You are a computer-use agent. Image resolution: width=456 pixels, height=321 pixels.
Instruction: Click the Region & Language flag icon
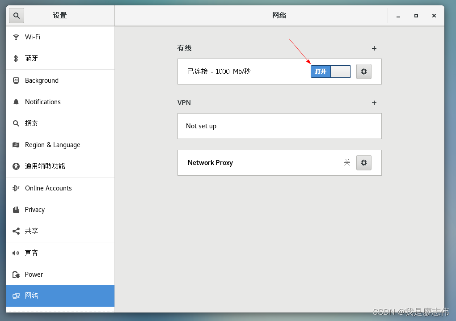coord(16,145)
